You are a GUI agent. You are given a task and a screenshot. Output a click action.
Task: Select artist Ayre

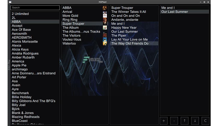click(35, 89)
